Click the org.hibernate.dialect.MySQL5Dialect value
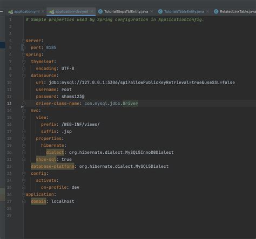Screen dimensions: 256x239 pos(124,167)
